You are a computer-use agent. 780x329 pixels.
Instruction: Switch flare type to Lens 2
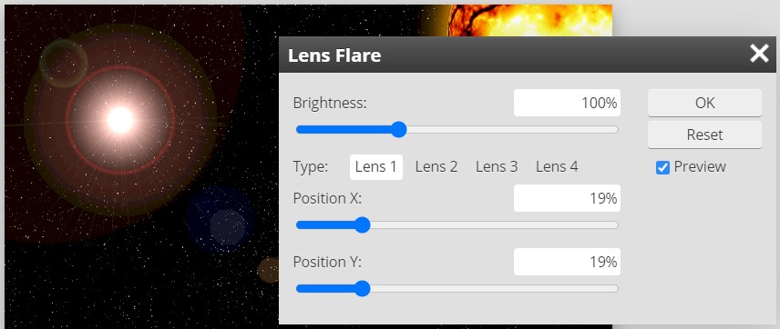click(436, 166)
